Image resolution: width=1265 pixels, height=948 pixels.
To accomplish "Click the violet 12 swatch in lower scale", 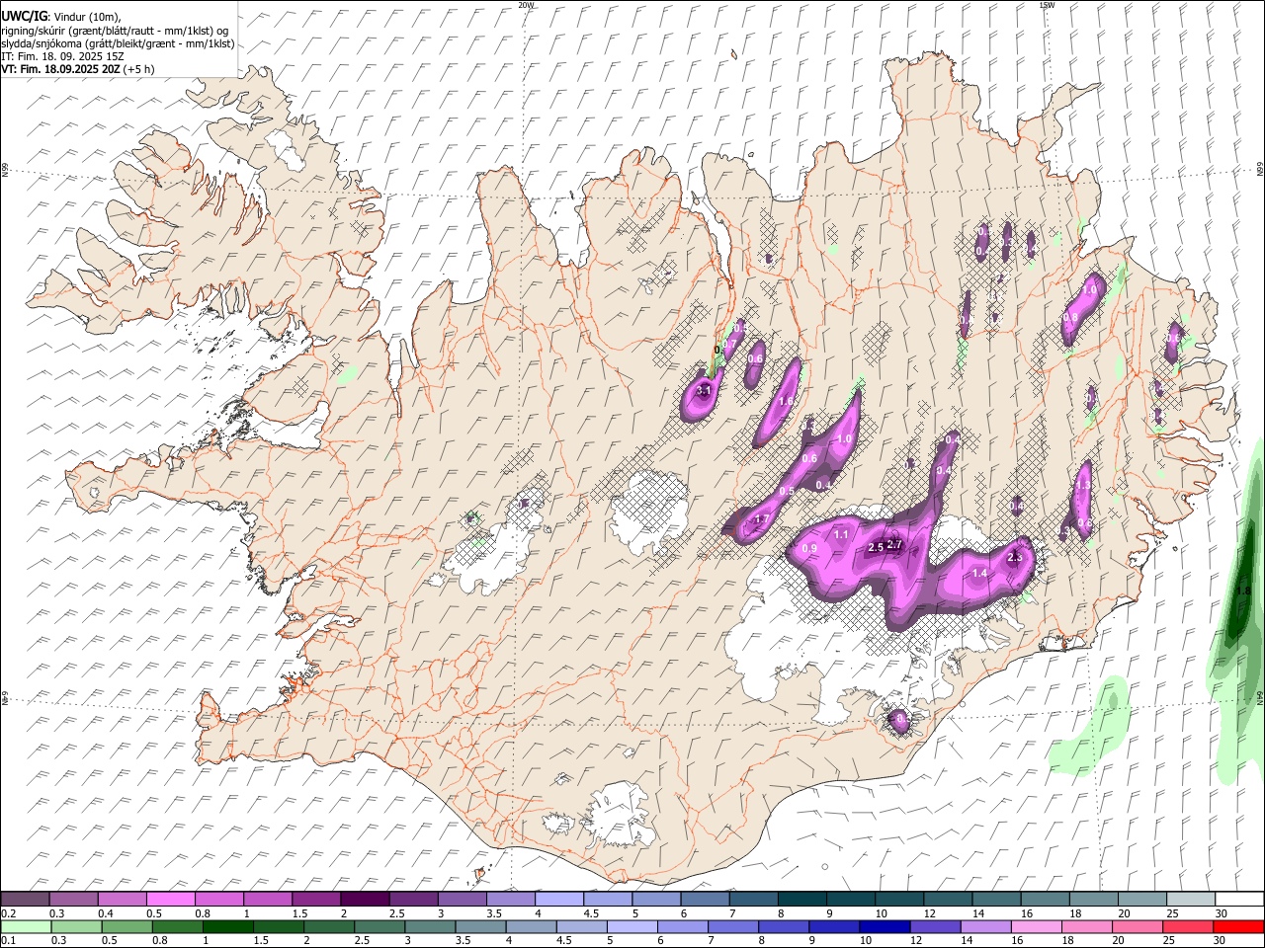I will click(x=934, y=927).
